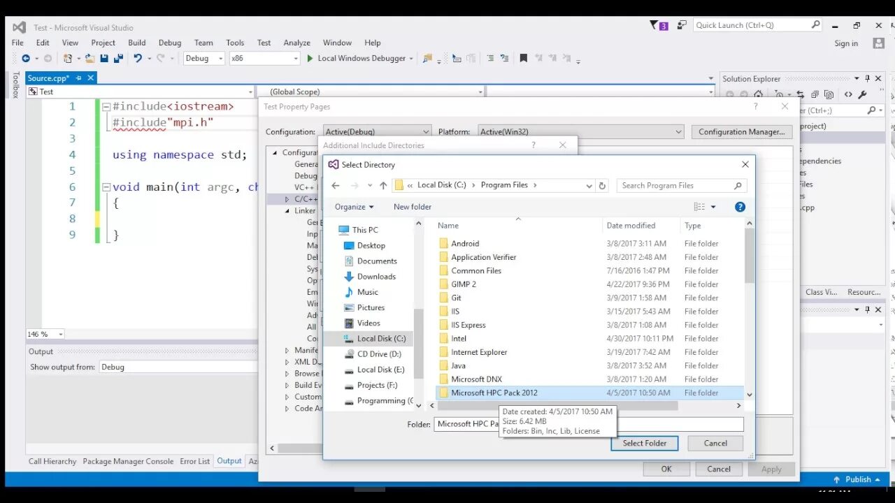Cancel the Select Directory dialog
This screenshot has height=503, width=895.
715,443
